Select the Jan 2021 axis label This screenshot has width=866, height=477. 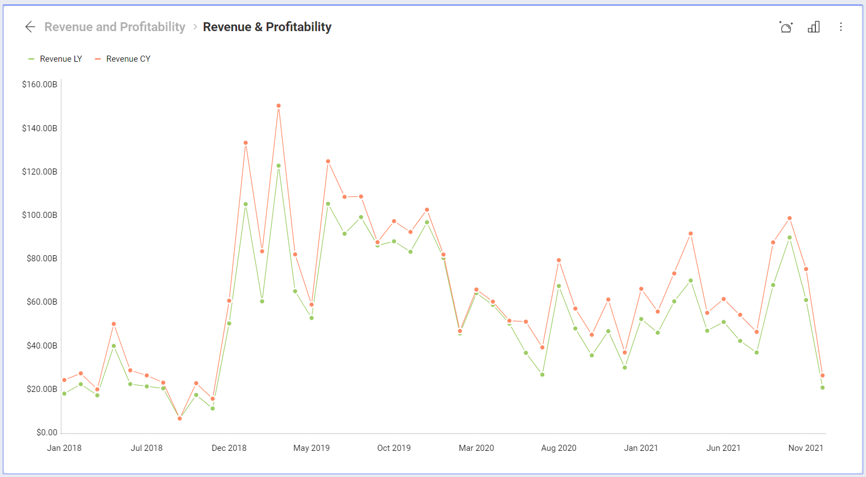[641, 448]
